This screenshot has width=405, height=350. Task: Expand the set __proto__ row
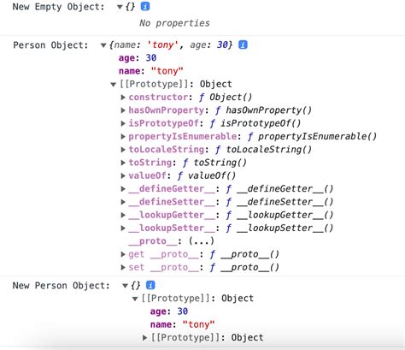click(123, 268)
